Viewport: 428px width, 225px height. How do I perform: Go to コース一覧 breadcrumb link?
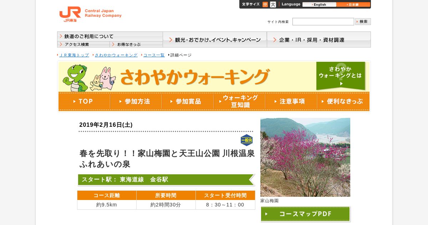pos(154,55)
